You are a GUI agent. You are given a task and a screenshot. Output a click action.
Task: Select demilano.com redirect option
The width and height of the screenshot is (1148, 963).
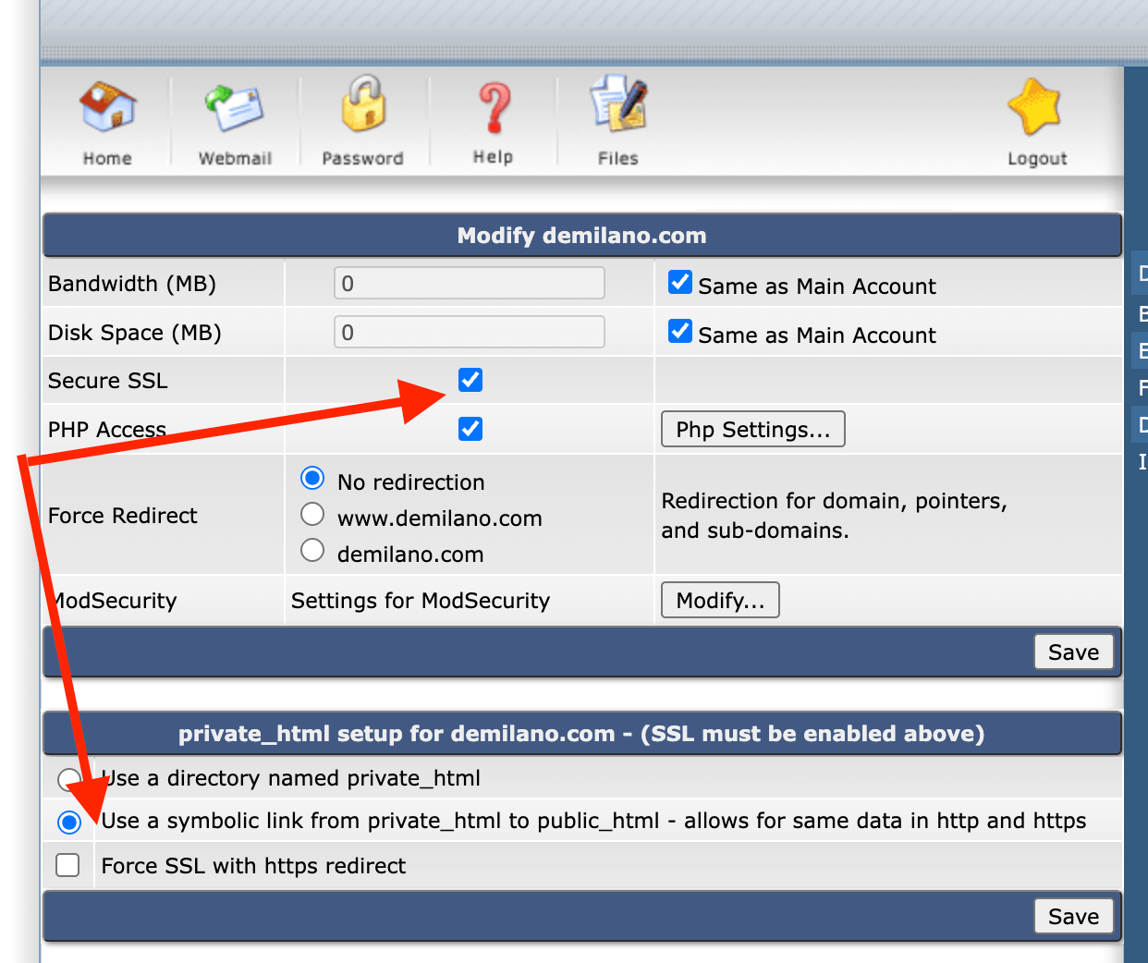tap(311, 550)
